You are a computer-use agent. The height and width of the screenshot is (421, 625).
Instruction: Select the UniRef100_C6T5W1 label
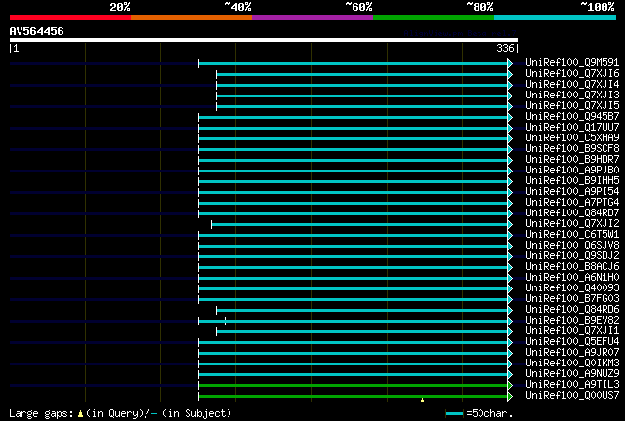[572, 235]
